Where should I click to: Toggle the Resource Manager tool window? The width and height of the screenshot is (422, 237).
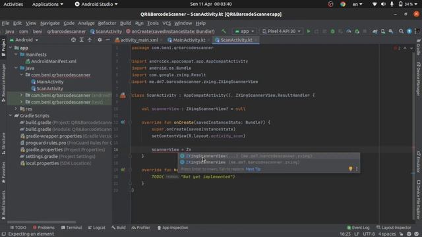click(x=3, y=82)
